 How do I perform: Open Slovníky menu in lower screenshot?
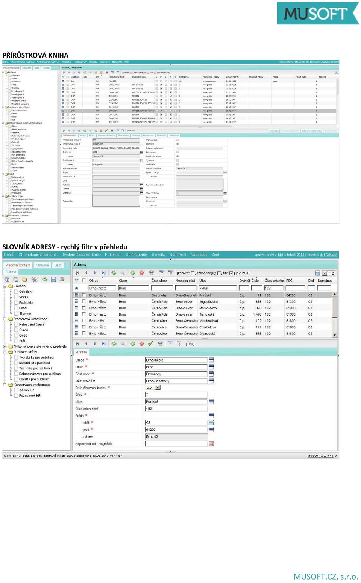[x=159, y=255]
